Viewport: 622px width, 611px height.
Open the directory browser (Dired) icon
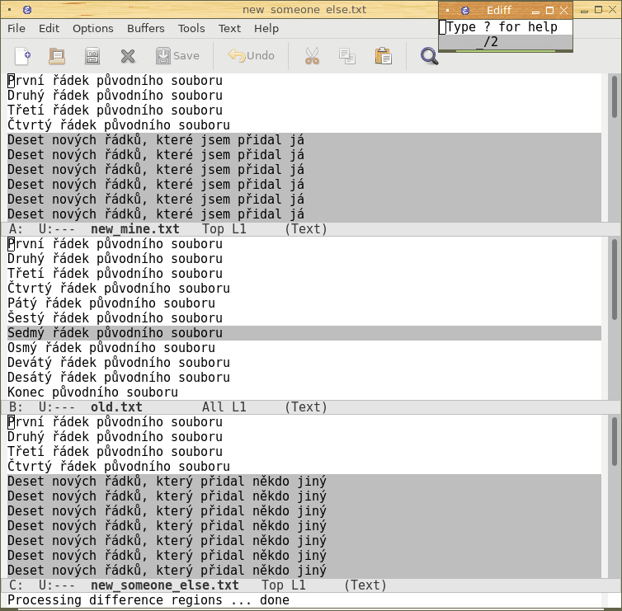92,56
